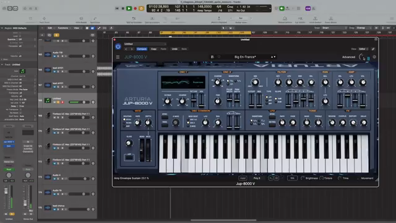The width and height of the screenshot is (396, 223).
Task: Click the plugin undo arrow in lower bar
Action: 271,178
